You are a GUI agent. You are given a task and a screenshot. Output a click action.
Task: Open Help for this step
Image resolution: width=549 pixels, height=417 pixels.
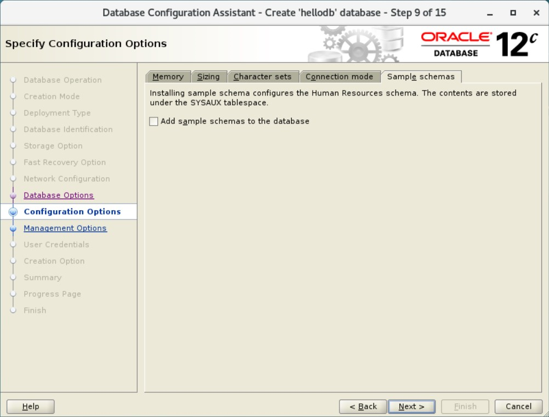point(31,407)
